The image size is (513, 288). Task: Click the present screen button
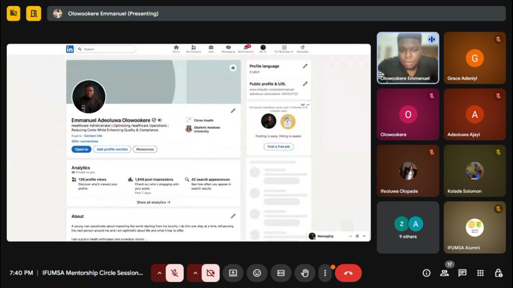[x=233, y=273]
